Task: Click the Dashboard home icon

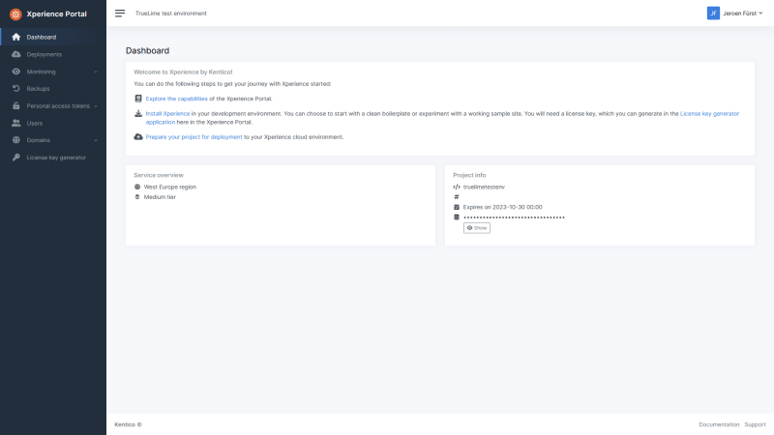Action: (16, 37)
